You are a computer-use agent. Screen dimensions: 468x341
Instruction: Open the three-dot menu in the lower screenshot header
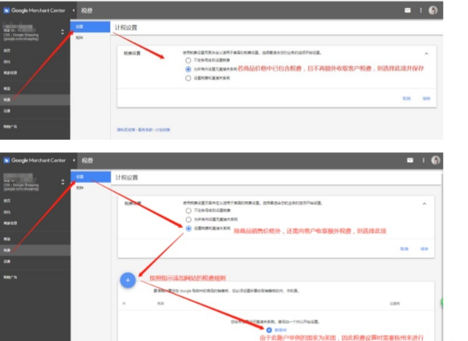click(424, 160)
